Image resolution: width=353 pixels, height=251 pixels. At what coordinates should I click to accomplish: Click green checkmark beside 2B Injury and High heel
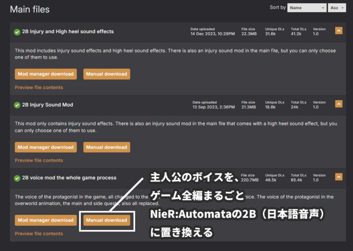(x=17, y=32)
